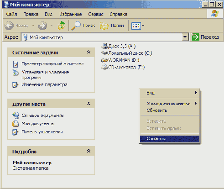
Task: Click the Control Panel icon in sidebar
Action: click(16, 132)
